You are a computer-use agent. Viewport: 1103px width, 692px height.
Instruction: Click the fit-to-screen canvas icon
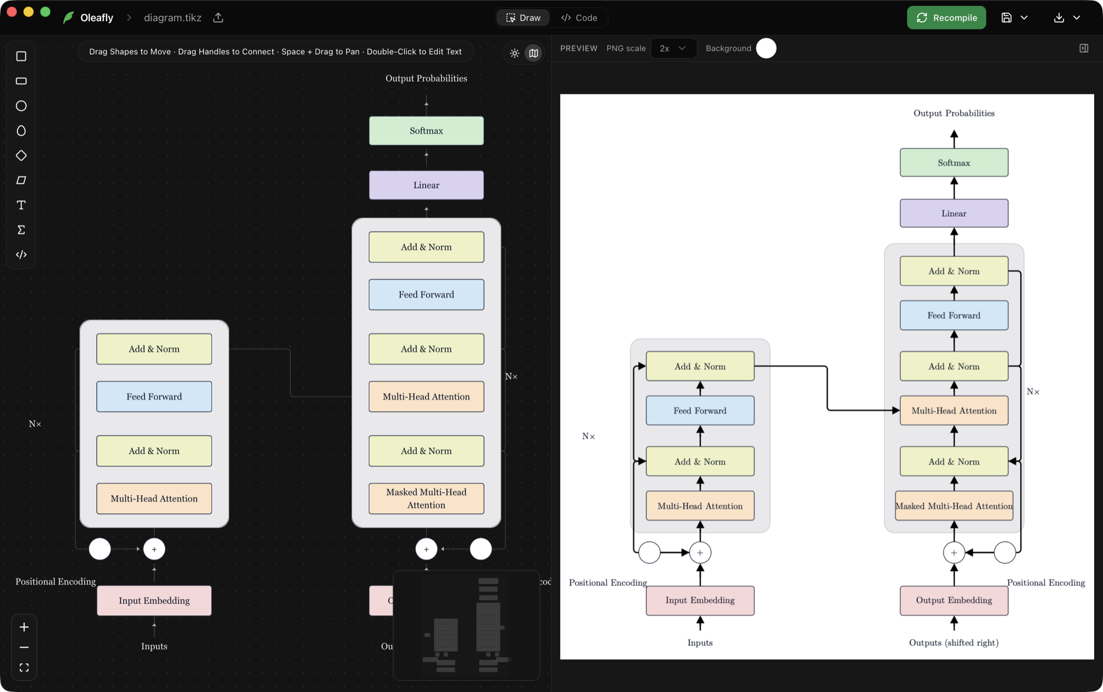point(24,668)
